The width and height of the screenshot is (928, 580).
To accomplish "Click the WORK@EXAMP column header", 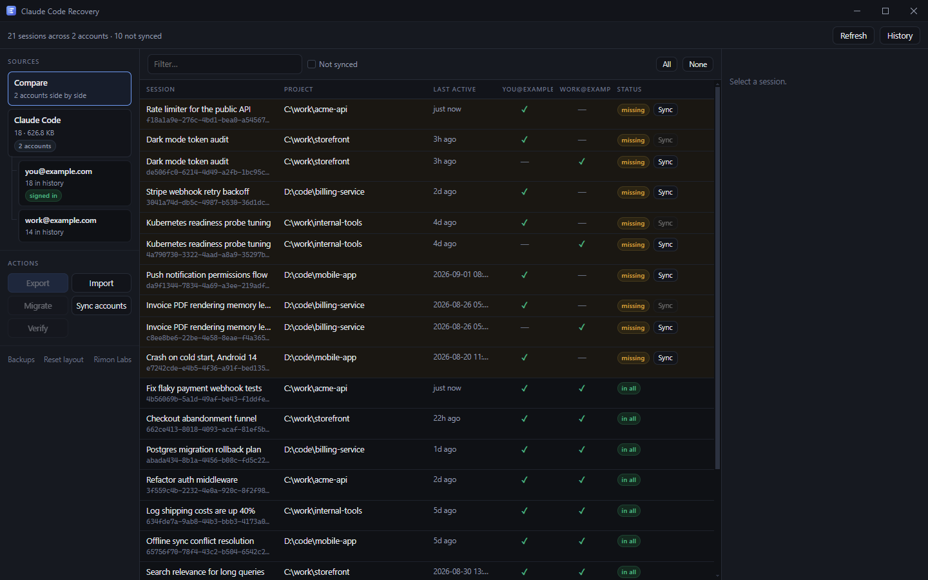I will tap(585, 90).
